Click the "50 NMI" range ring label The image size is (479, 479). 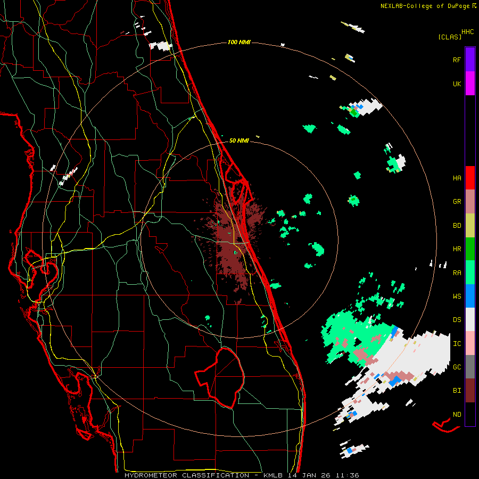click(x=239, y=141)
